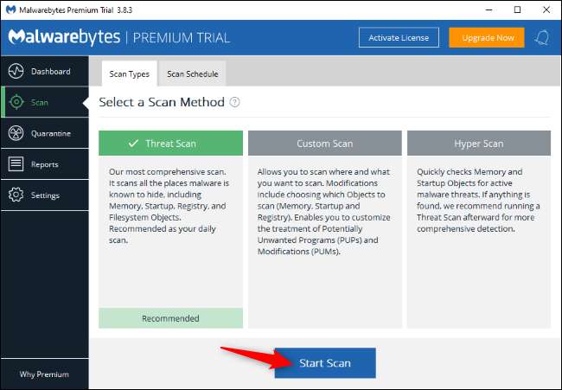
Task: Open the Reports sidebar label
Action: pyautogui.click(x=44, y=164)
